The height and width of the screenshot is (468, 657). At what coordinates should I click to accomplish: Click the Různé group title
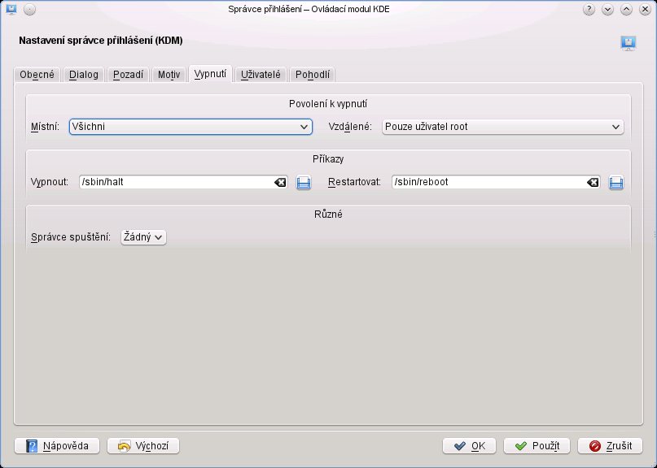(x=328, y=214)
